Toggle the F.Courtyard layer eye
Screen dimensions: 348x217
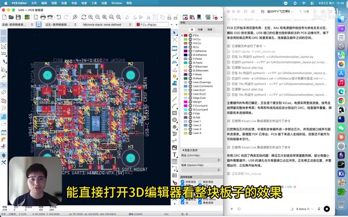click(x=190, y=105)
